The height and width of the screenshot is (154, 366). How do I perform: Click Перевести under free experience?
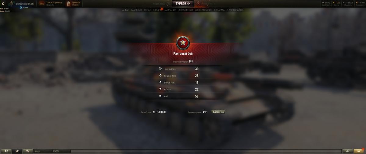tap(359, 5)
